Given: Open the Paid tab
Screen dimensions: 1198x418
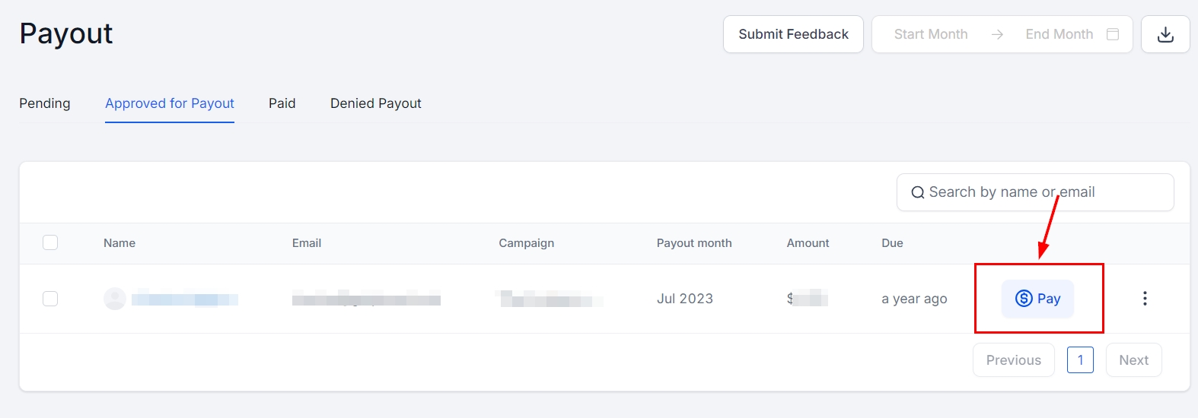Looking at the screenshot, I should pos(282,103).
